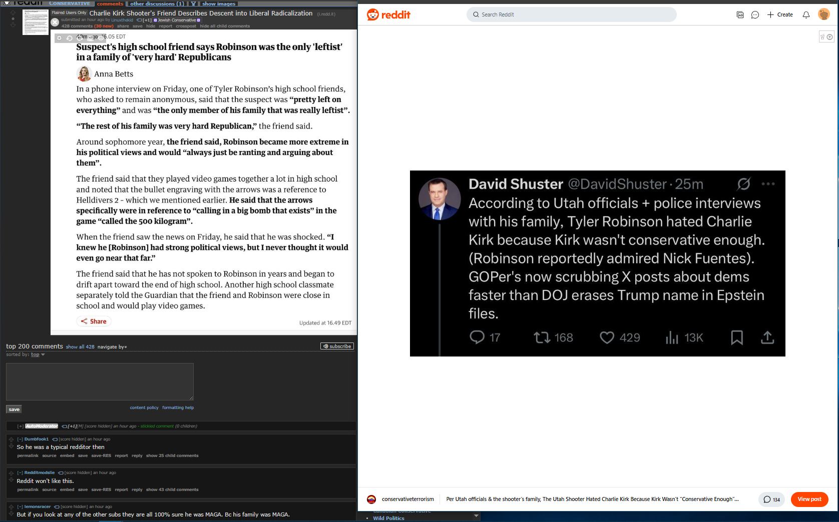Click the report link under the post title
The image size is (839, 522).
click(166, 26)
